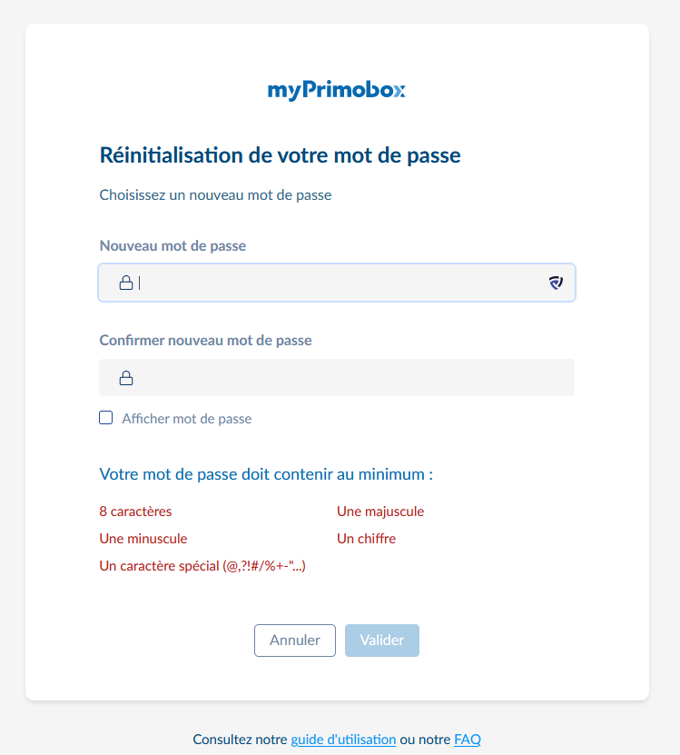Click the "Réinitialisation de votre mot de passe" heading
This screenshot has width=680, height=755.
click(280, 155)
